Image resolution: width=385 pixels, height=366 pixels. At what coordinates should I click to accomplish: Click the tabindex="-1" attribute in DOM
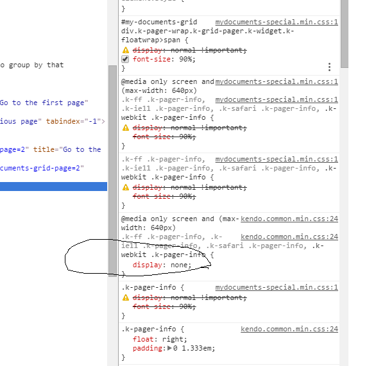coord(73,121)
